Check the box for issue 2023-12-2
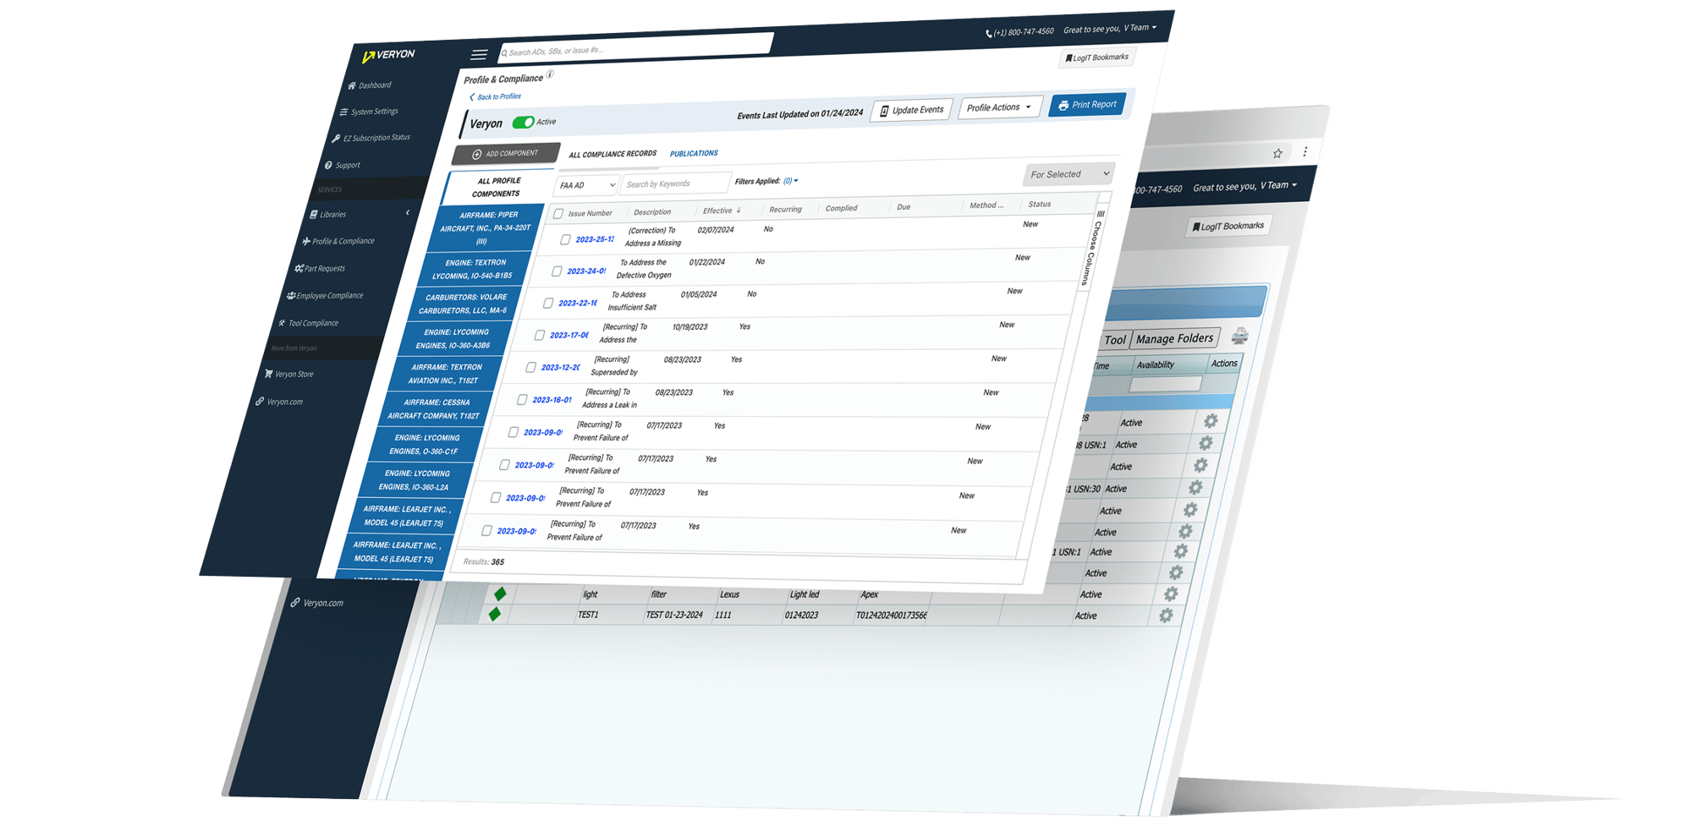 pyautogui.click(x=530, y=368)
